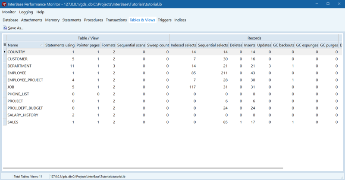The image size is (345, 180).
Task: Click database path in the status bar
Action: tap(88, 177)
